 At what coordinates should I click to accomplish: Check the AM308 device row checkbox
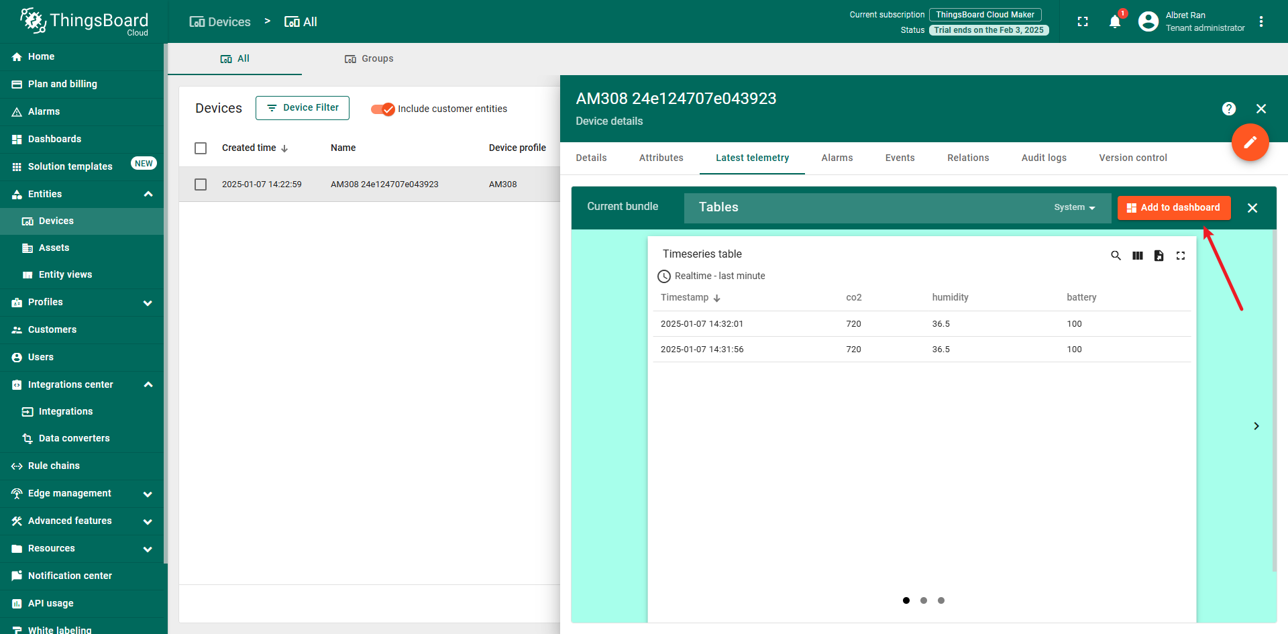pyautogui.click(x=201, y=184)
